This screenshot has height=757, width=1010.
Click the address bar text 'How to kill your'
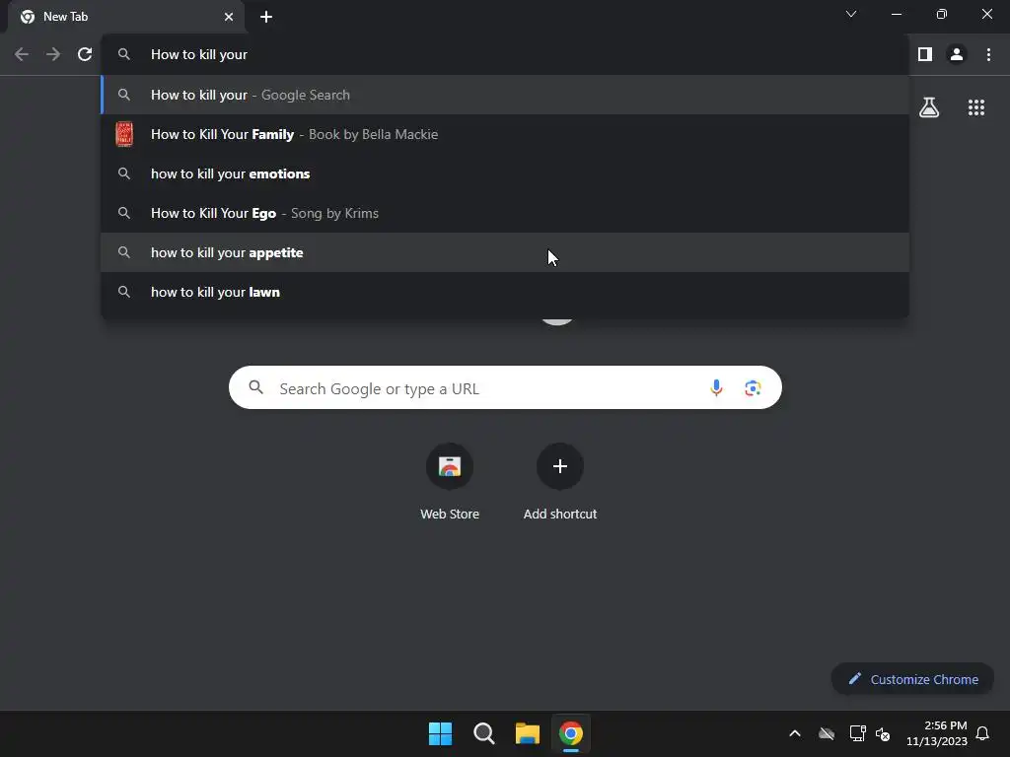point(199,55)
